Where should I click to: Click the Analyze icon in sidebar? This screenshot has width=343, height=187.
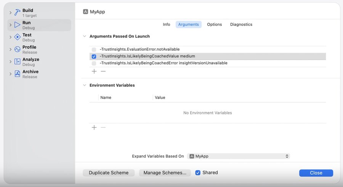[x=17, y=62]
